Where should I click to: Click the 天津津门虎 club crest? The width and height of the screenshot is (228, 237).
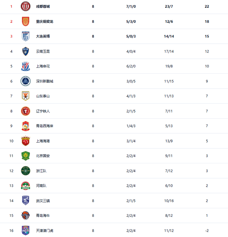(25, 230)
